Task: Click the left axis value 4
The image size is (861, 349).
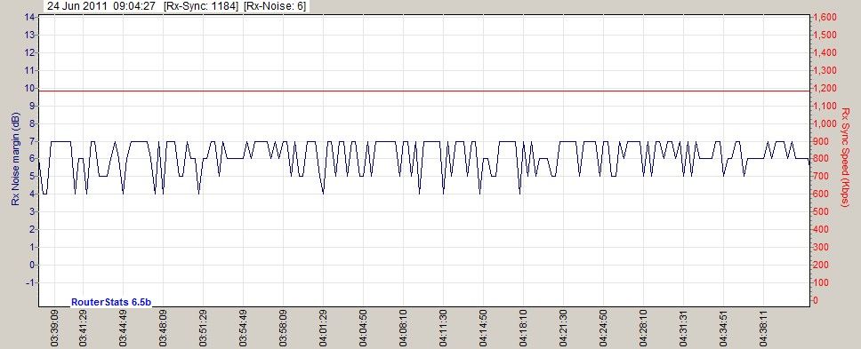Action: [x=32, y=194]
